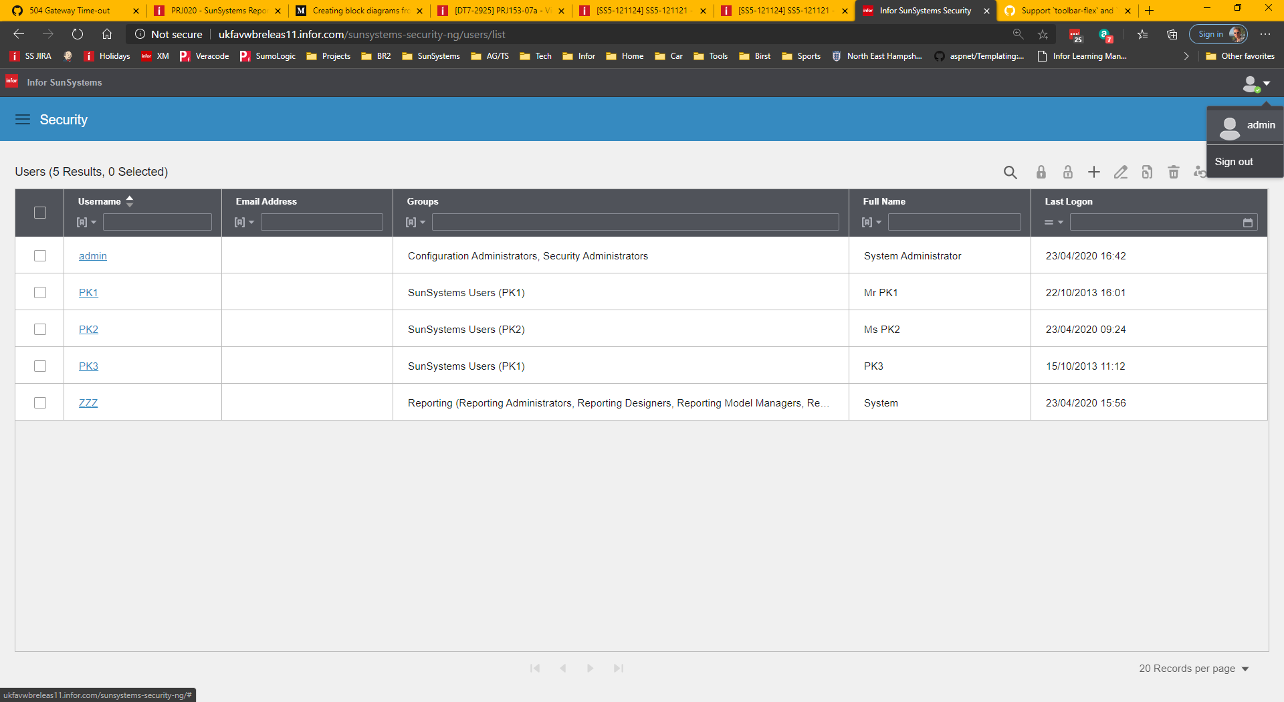Switch to Creating block diagrams tab
The width and height of the screenshot is (1284, 702).
coord(360,11)
